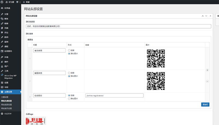The width and height of the screenshot is (219, 125).
Task: Collapse 网站头部设置 panel with triangle toggle
Action: tap(210, 16)
